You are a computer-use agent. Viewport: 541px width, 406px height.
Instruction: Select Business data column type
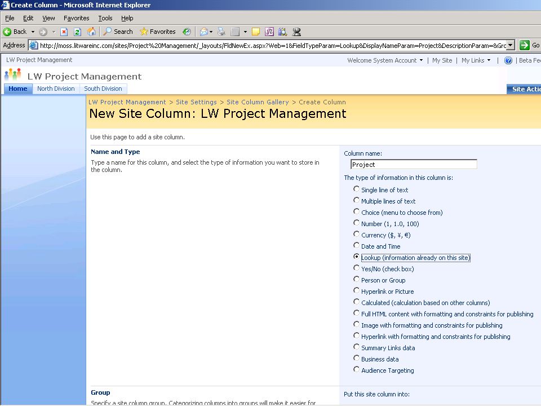(356, 359)
